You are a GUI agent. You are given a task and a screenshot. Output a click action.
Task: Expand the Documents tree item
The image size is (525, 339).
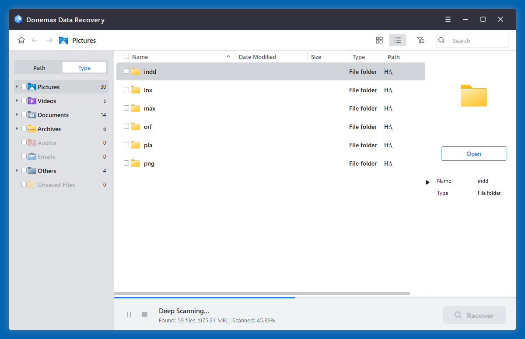[x=17, y=114]
